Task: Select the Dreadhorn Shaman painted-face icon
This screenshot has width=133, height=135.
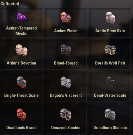Action: (110, 114)
